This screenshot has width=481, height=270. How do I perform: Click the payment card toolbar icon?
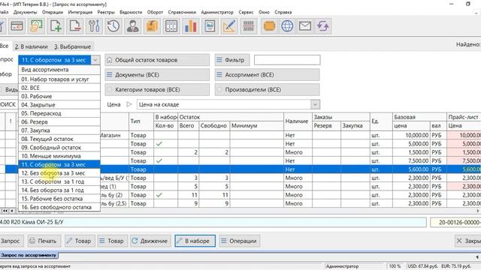click(17, 26)
